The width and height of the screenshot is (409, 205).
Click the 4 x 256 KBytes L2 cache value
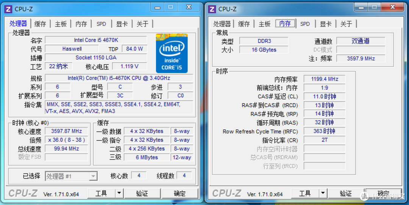coord(147,149)
